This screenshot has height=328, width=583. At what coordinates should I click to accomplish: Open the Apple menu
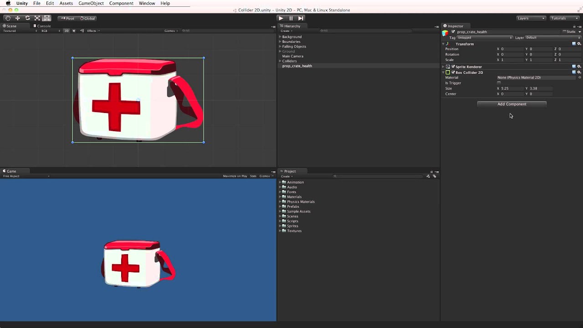coord(8,3)
